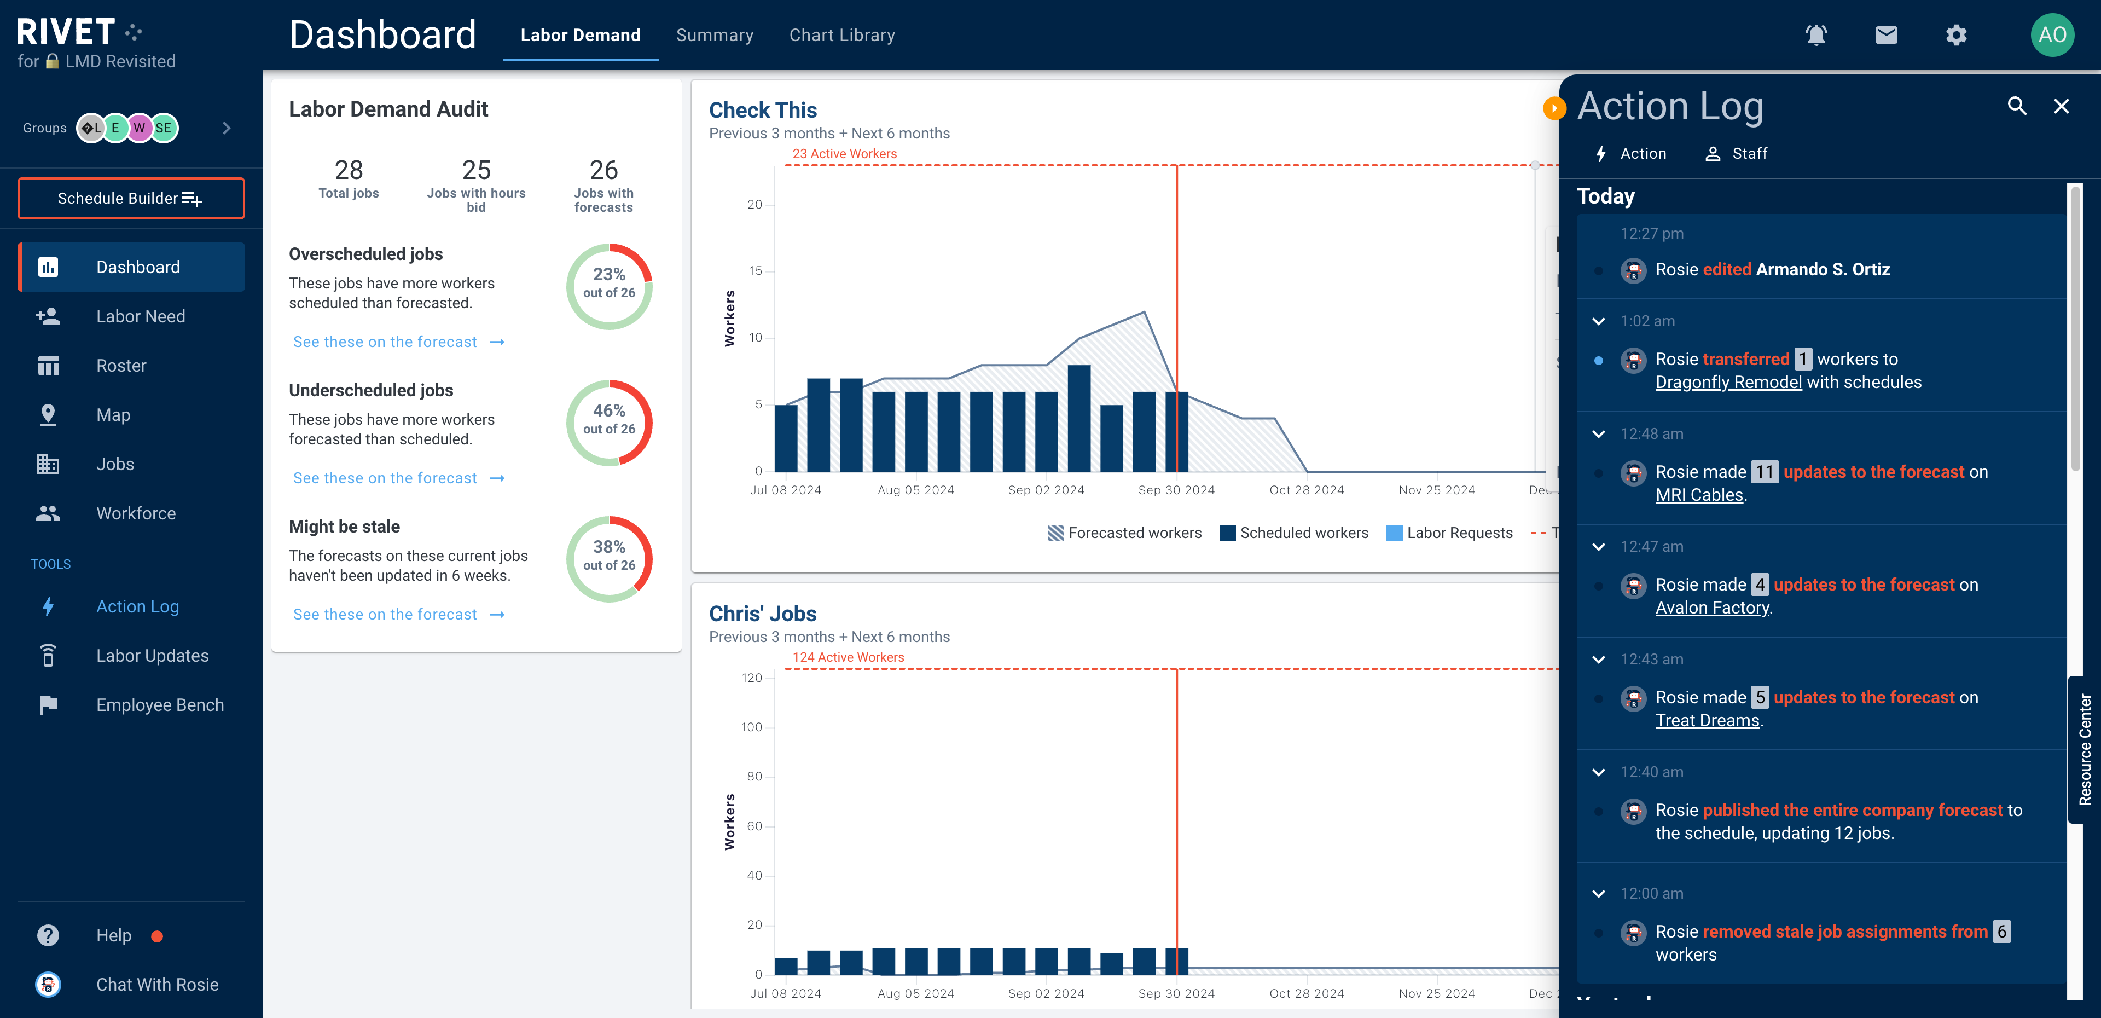See overscheduled jobs on the forecast
The height and width of the screenshot is (1018, 2101).
tap(399, 342)
